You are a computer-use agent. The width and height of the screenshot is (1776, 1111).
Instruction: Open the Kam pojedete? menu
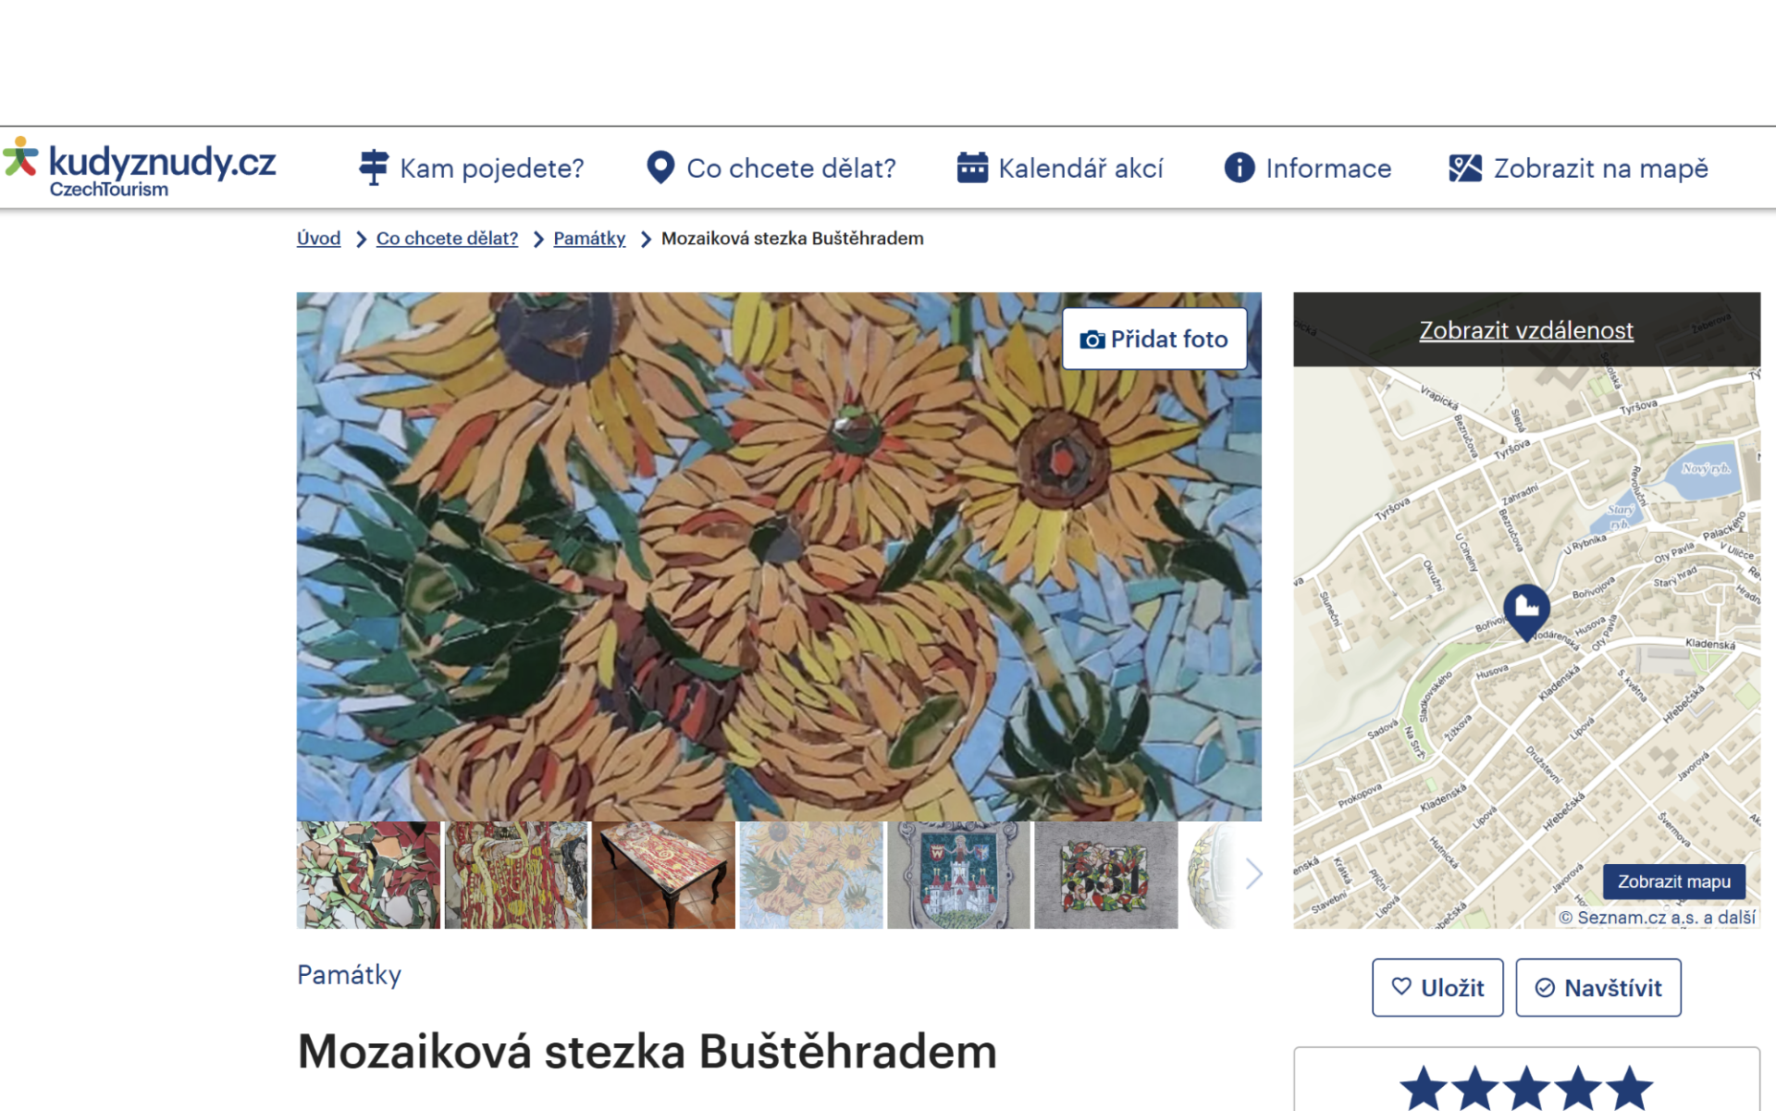pos(472,168)
